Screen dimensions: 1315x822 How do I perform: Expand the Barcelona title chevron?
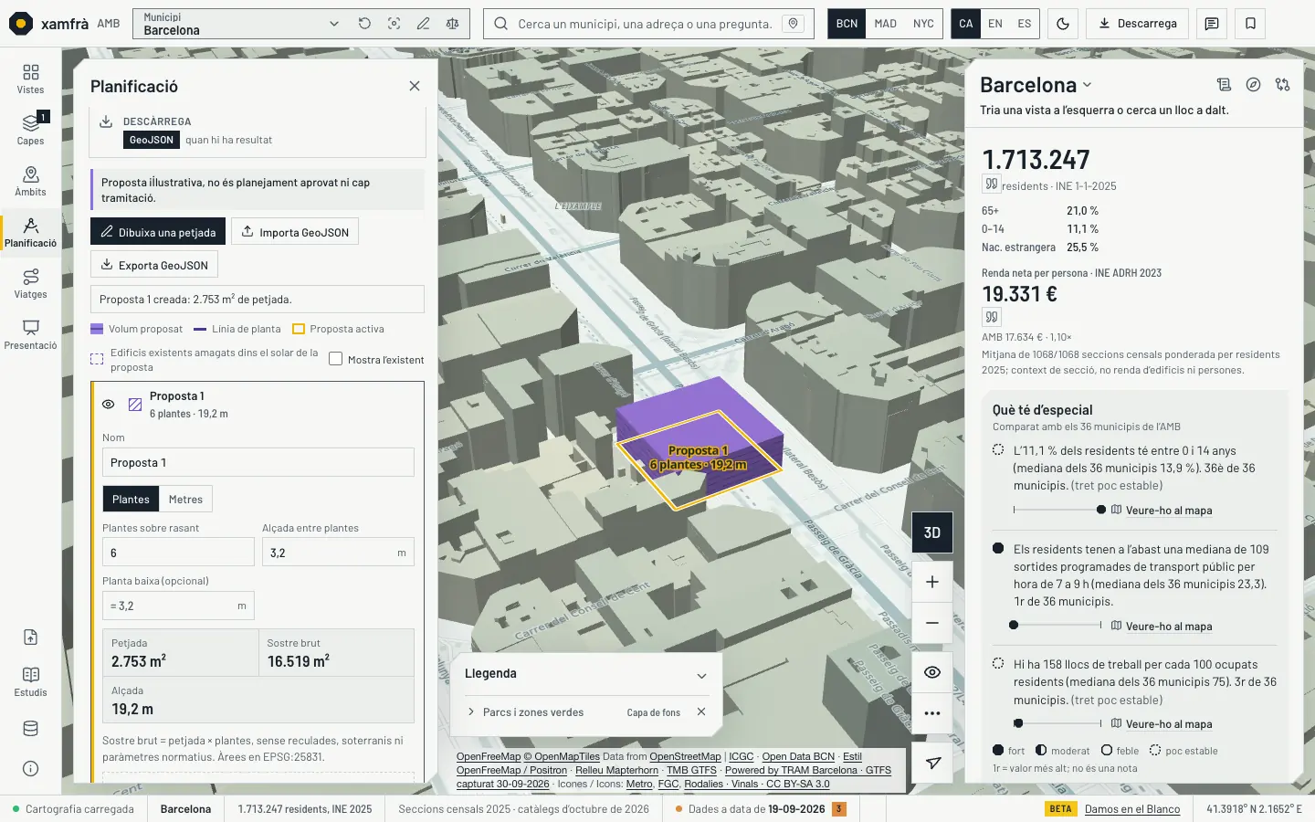tap(1087, 85)
